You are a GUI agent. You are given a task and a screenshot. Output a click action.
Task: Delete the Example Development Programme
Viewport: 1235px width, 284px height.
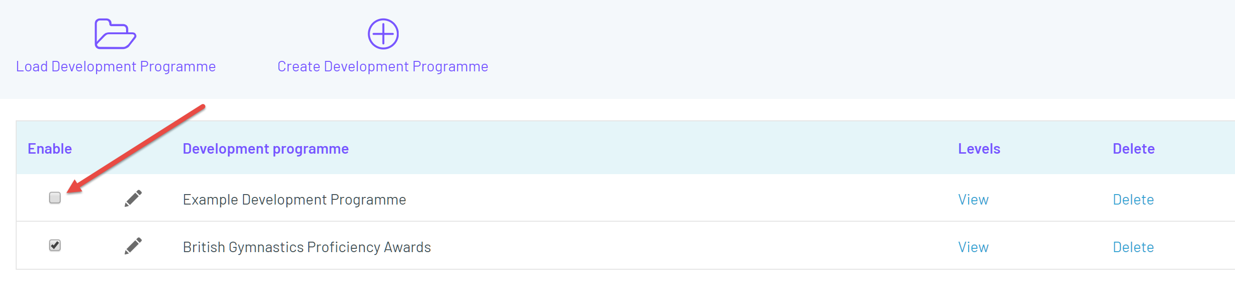(1132, 199)
